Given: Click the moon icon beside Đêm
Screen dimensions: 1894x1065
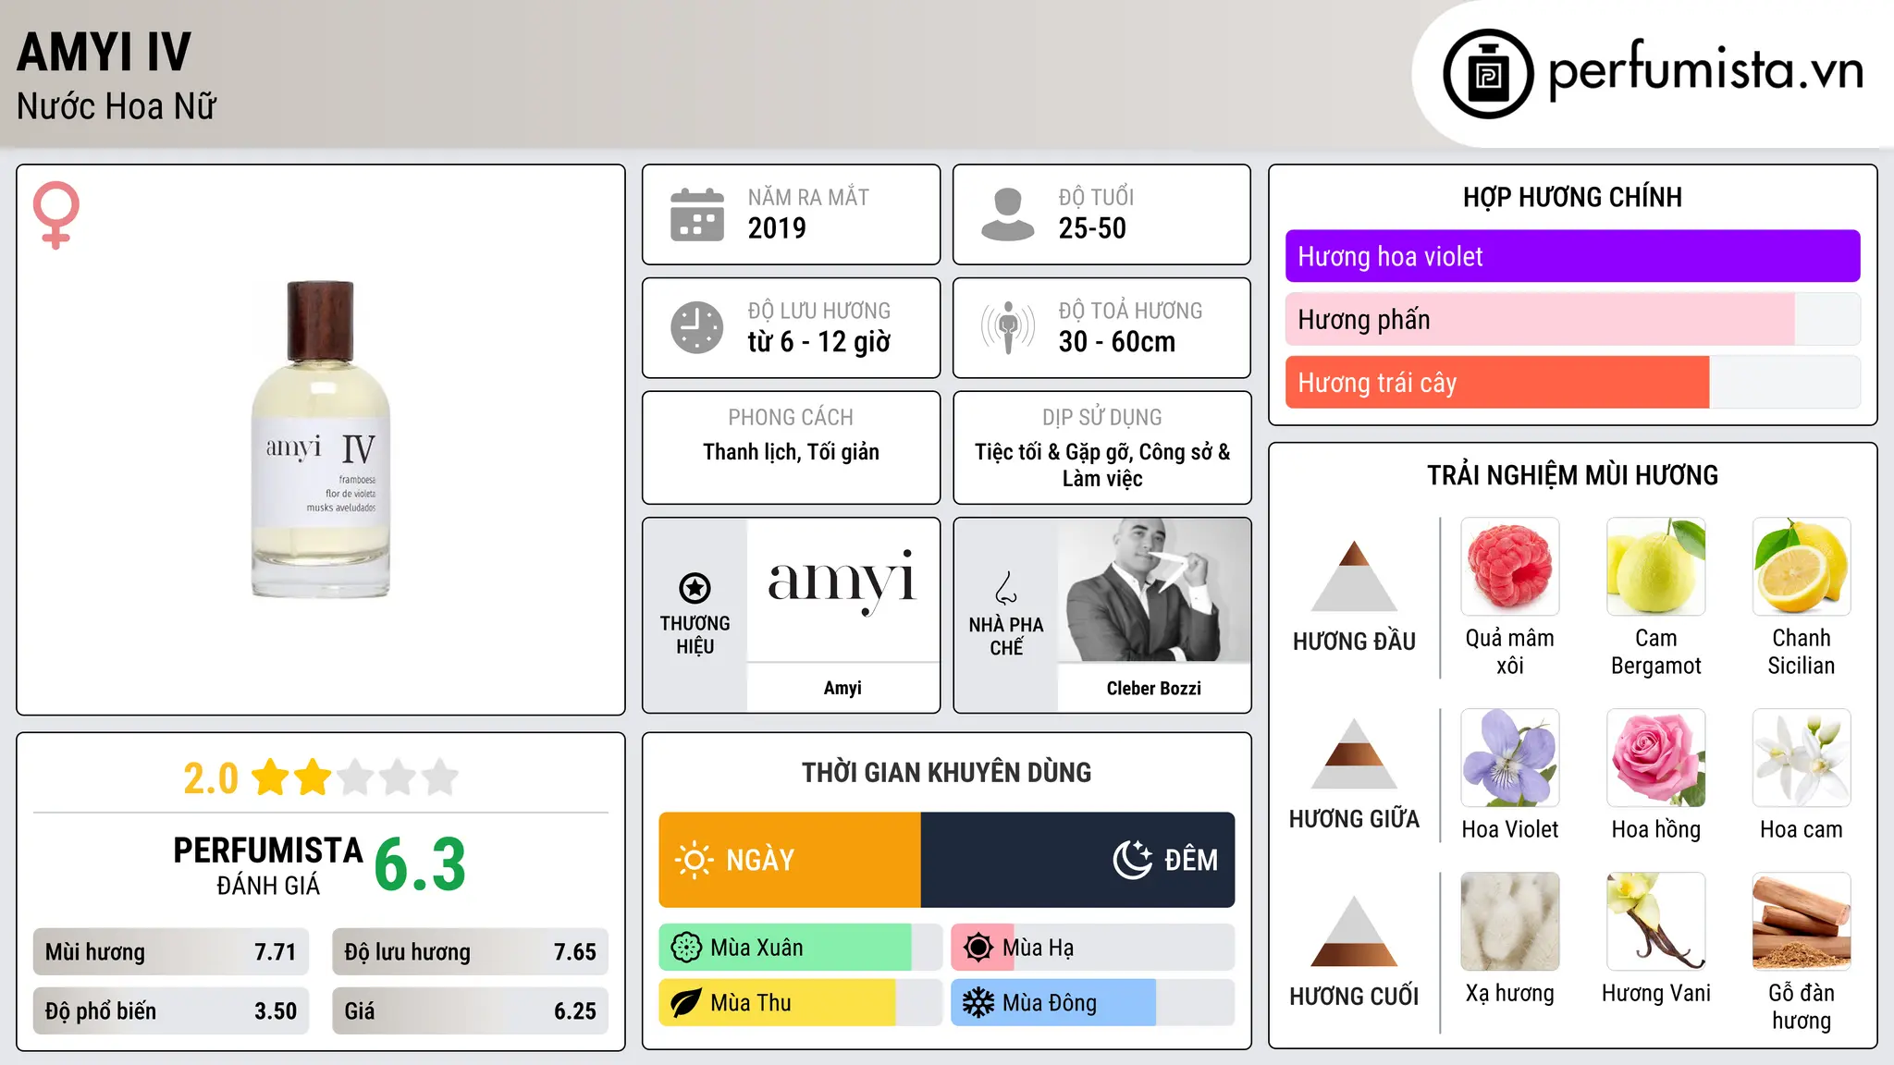Looking at the screenshot, I should [x=1132, y=860].
